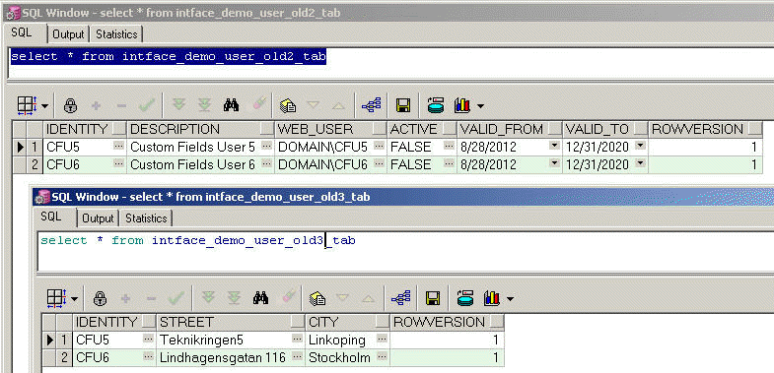Click the grid view icon in old3 window toolbar

coord(56,298)
